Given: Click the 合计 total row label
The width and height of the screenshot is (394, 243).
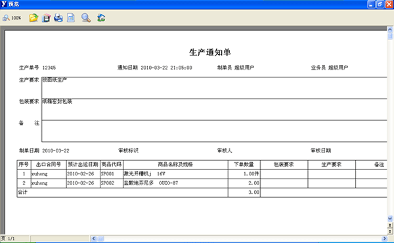Looking at the screenshot, I should (22, 192).
